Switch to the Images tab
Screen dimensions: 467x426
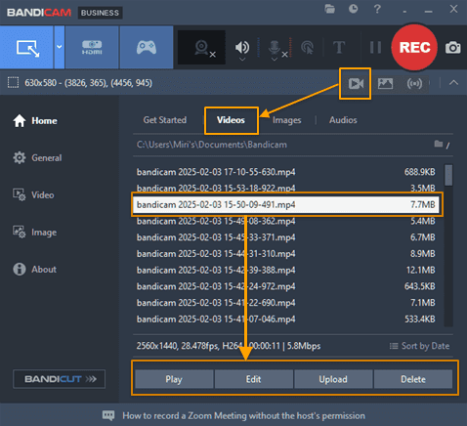click(287, 120)
